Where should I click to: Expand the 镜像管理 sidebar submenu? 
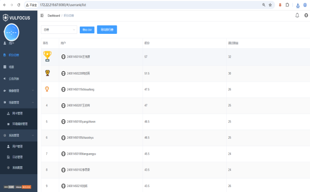click(18, 91)
